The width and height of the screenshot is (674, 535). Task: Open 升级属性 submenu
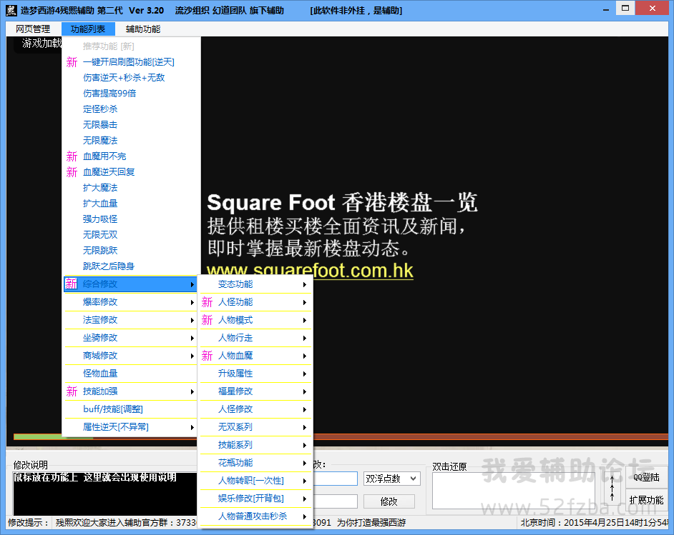[x=255, y=374]
